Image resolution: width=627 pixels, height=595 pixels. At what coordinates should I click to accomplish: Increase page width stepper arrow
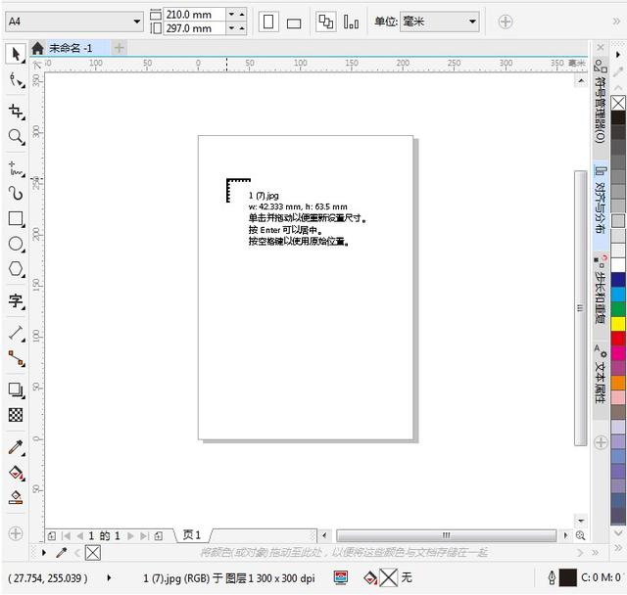click(242, 14)
